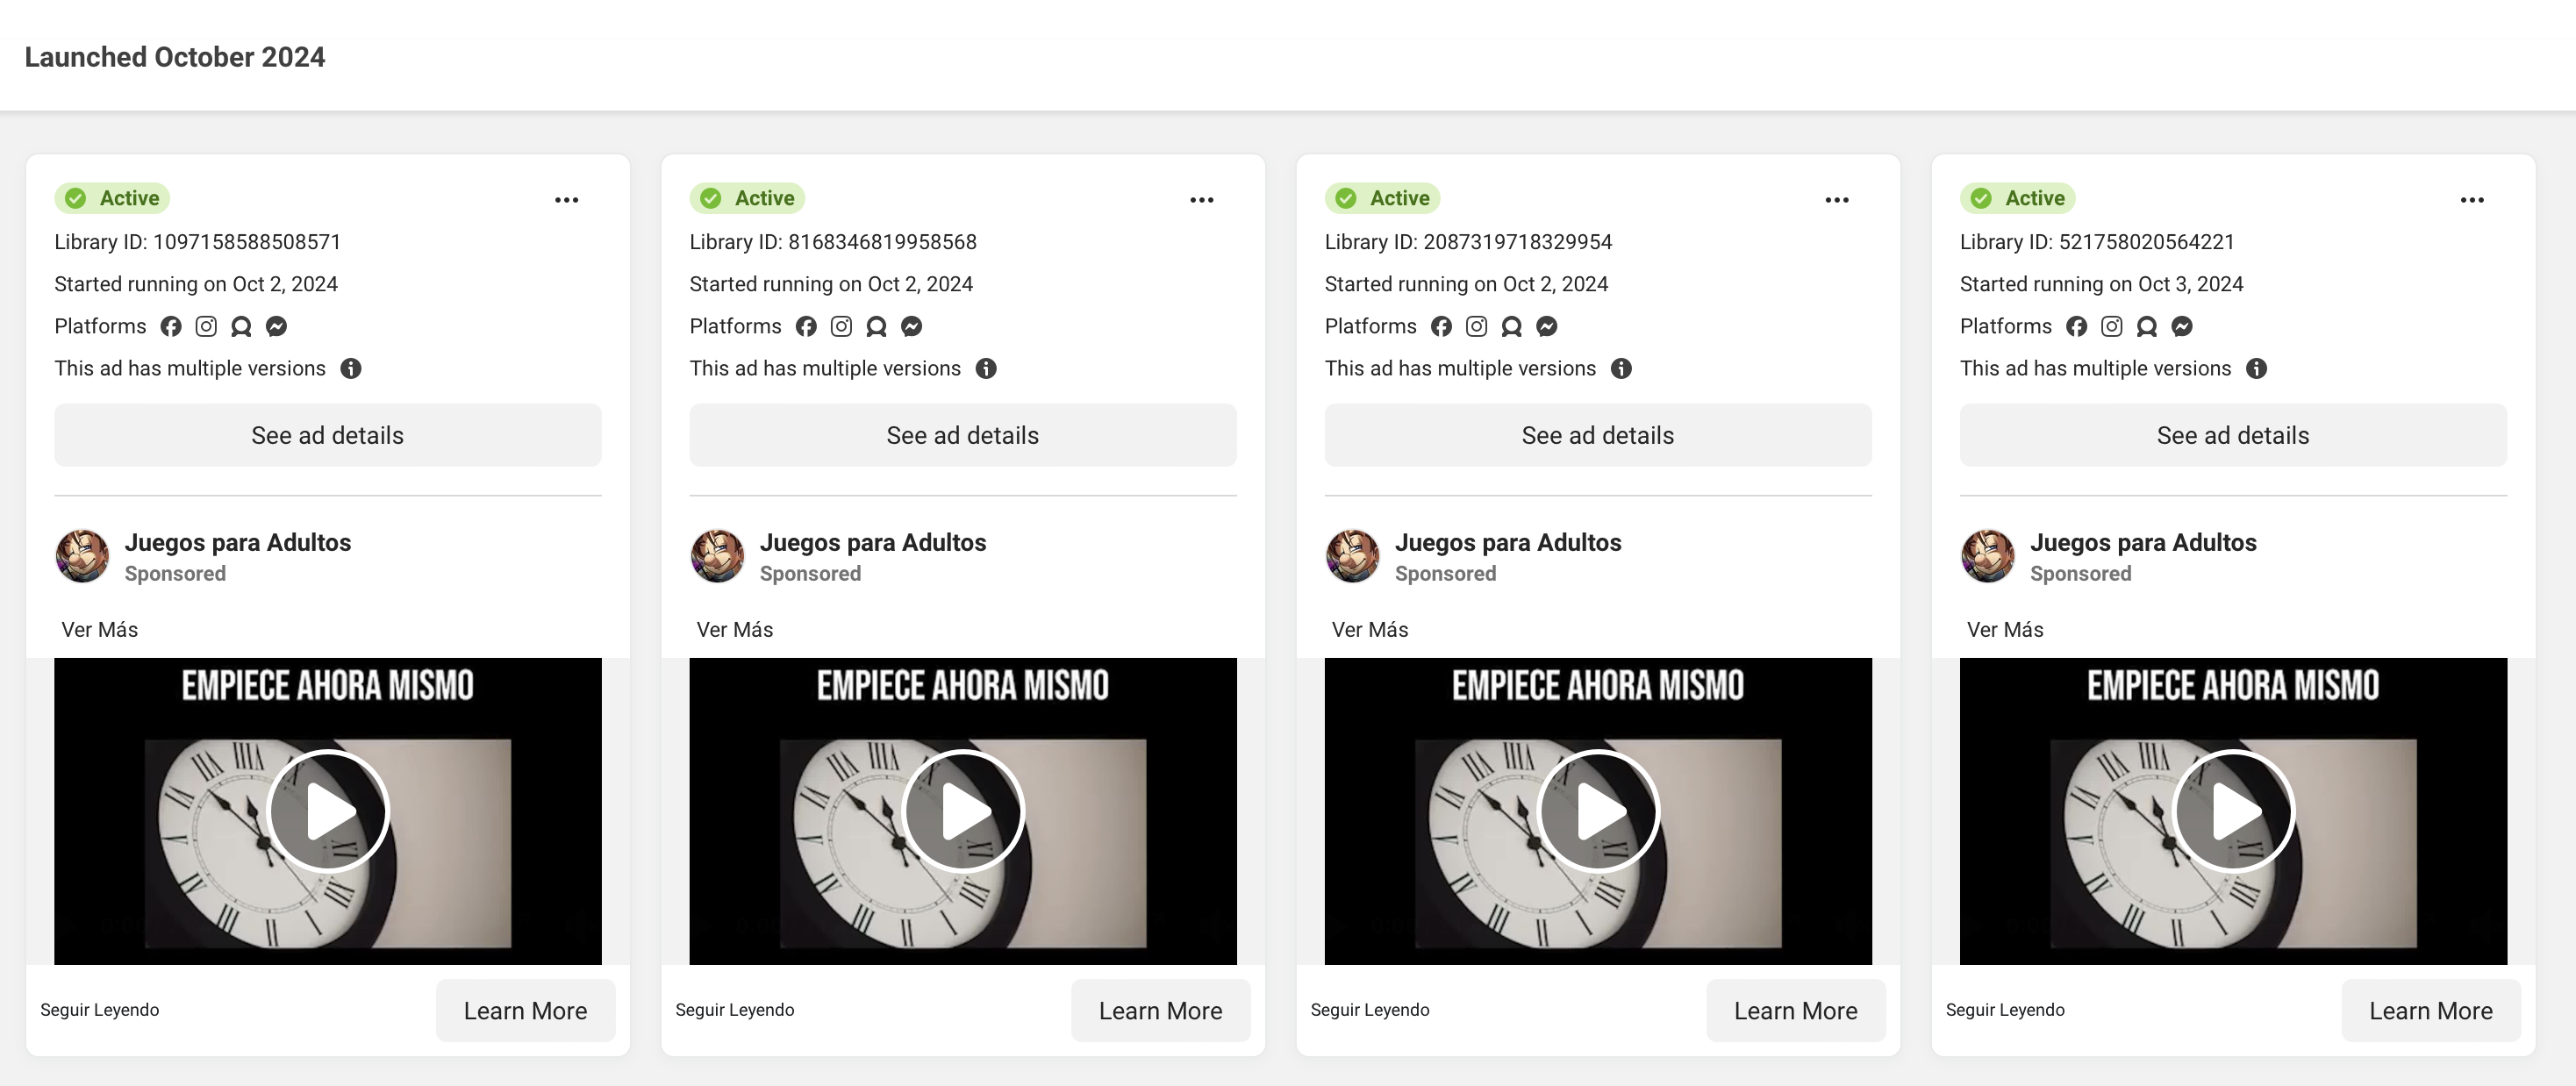The height and width of the screenshot is (1086, 2576).
Task: Click 'Ver Más' text on ad 2087319718329954
Action: click(x=1369, y=630)
